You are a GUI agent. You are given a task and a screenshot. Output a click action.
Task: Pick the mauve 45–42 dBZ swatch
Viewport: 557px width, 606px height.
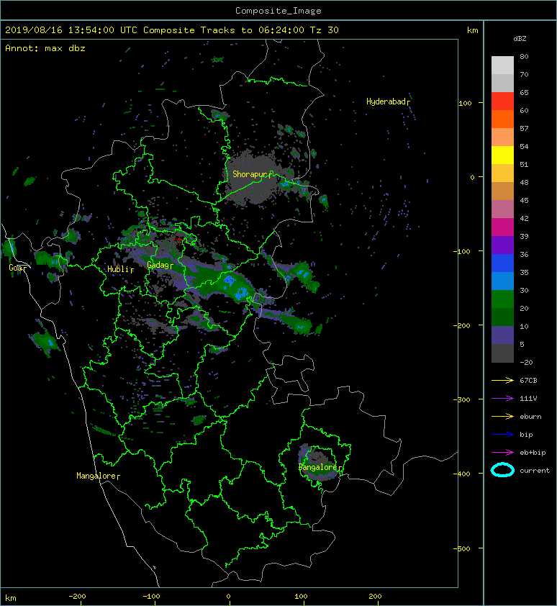[x=502, y=209]
